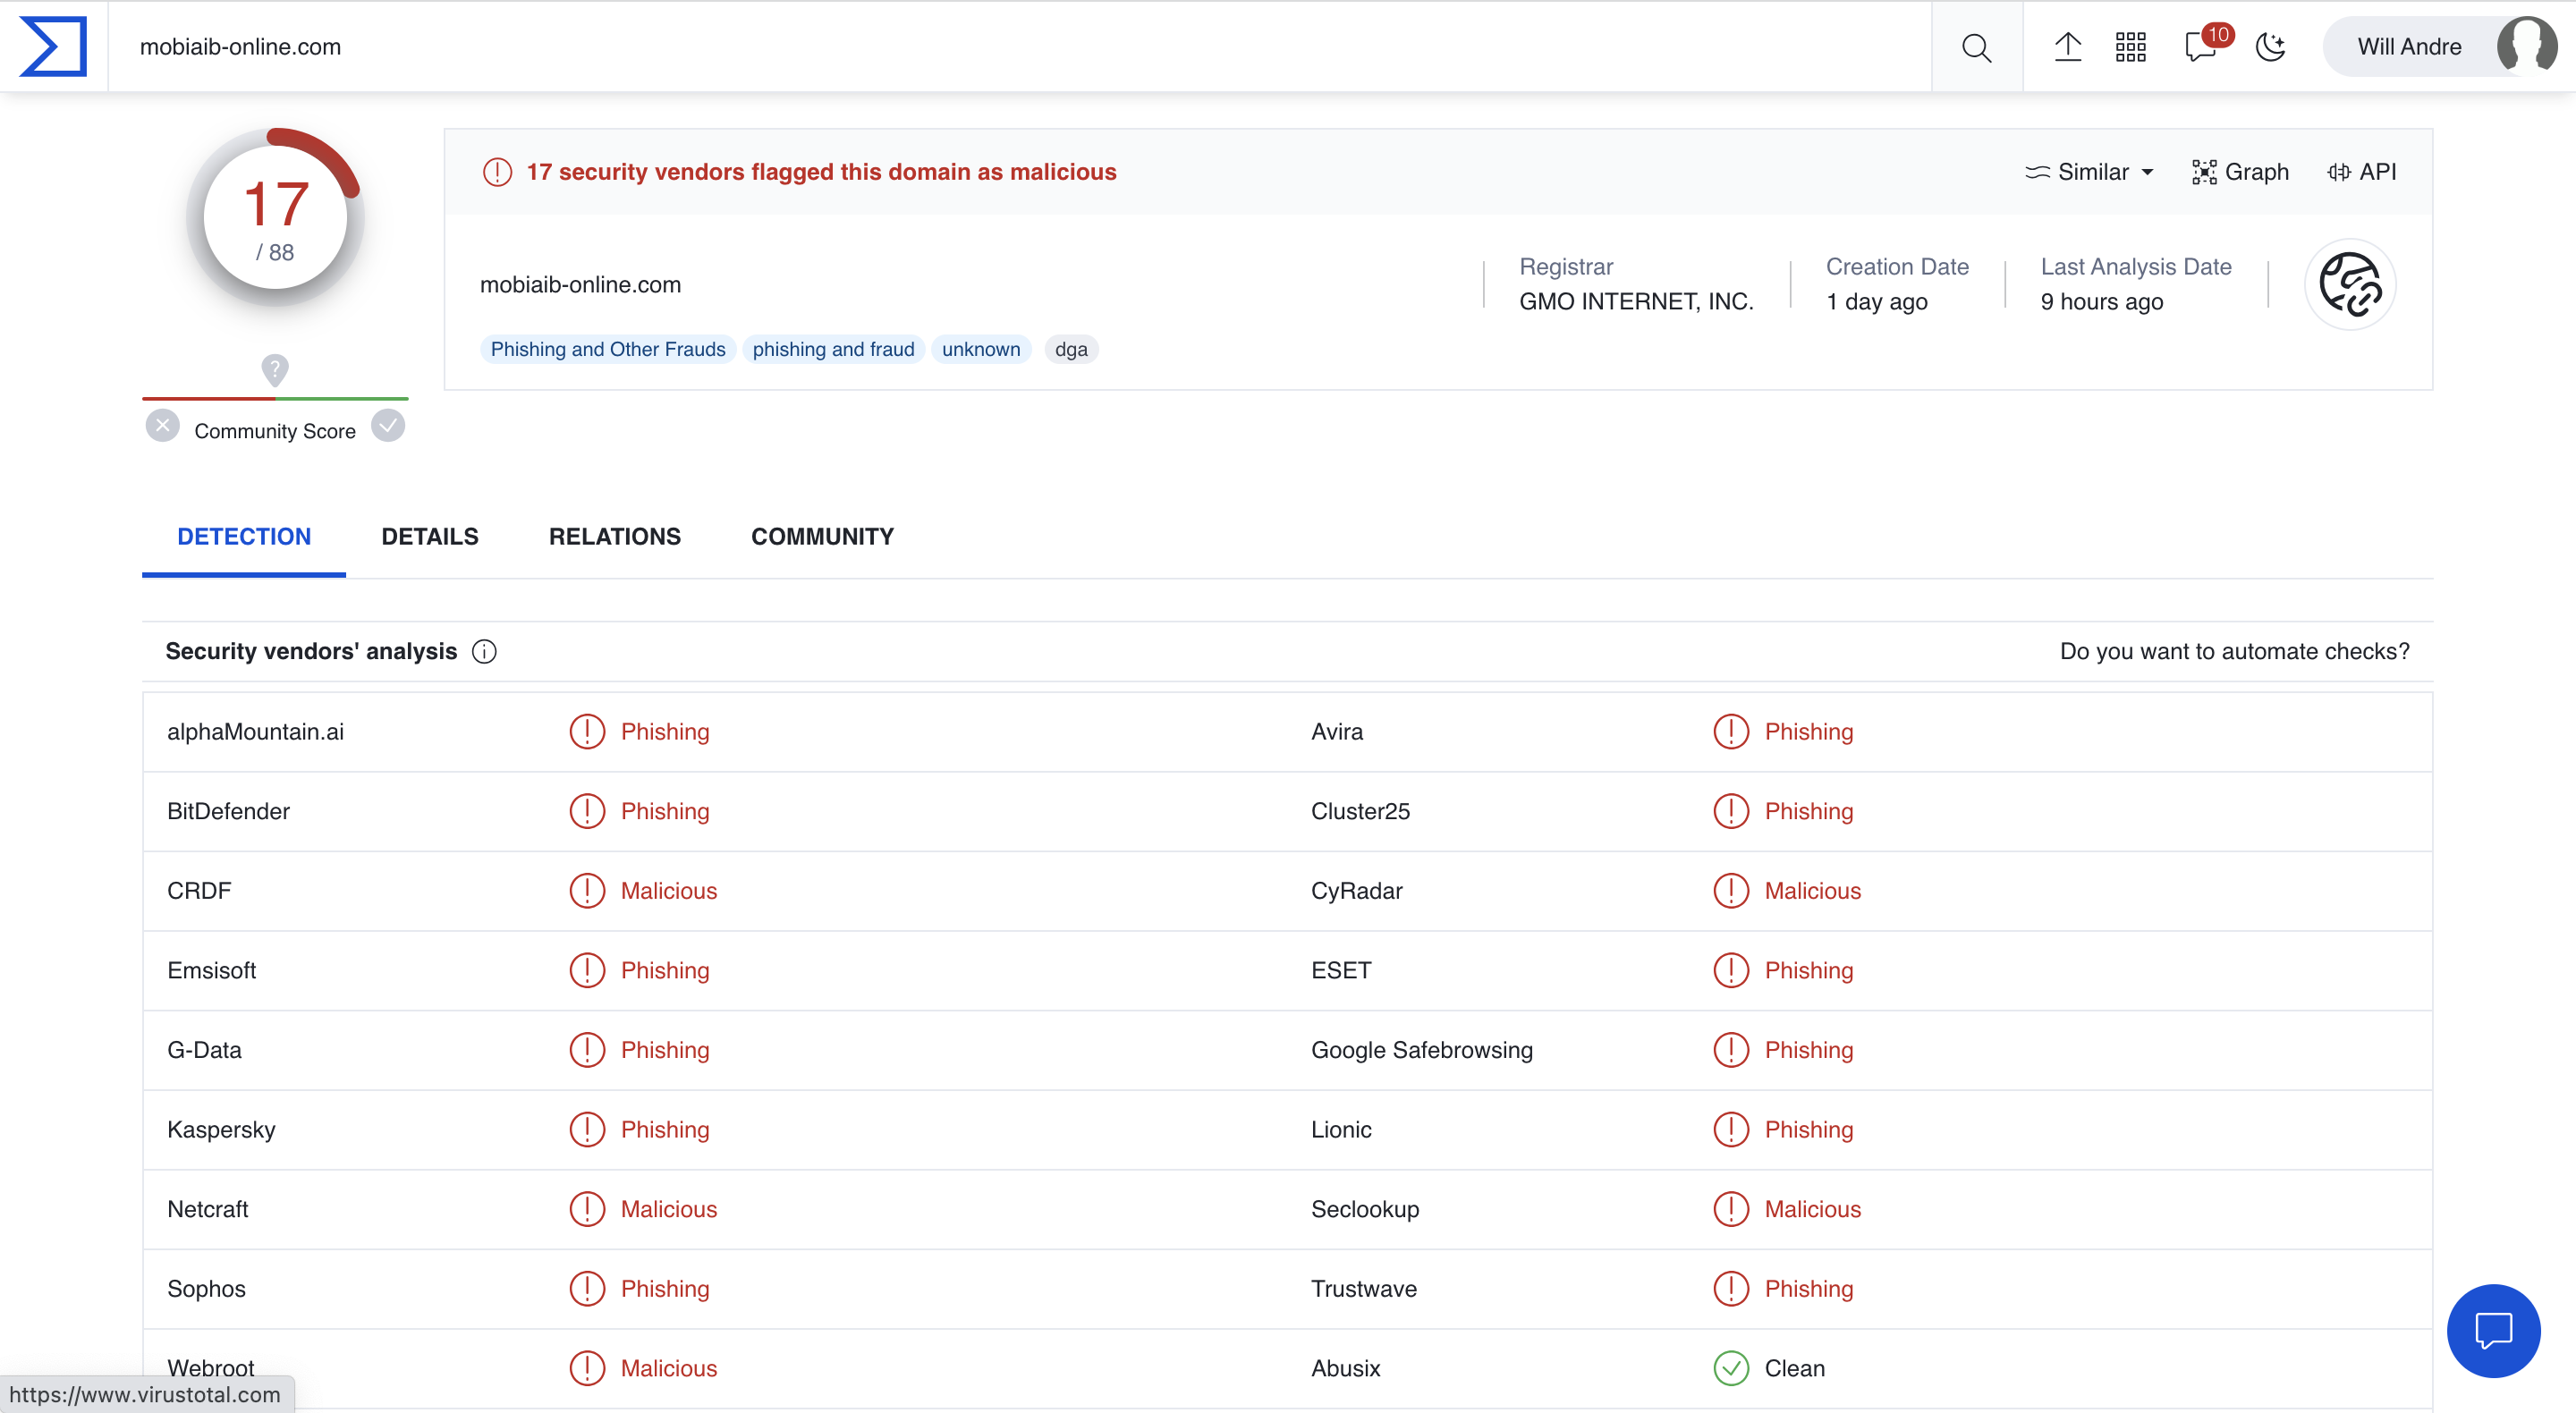The image size is (2576, 1413).
Task: Click the Lionic vendor name
Action: click(x=1341, y=1130)
